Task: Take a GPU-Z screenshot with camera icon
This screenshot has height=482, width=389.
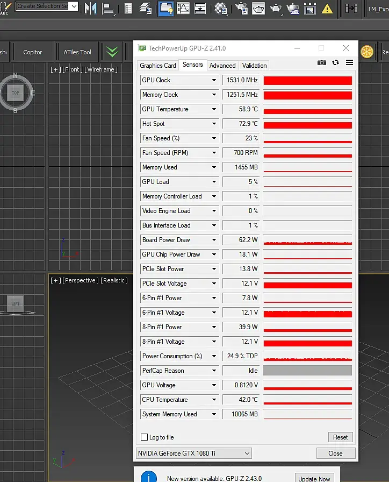Action: (x=322, y=63)
